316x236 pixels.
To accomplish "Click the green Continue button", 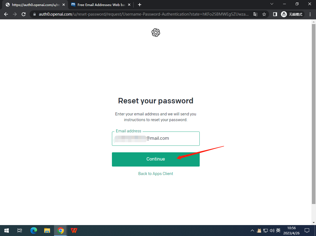I will click(156, 159).
